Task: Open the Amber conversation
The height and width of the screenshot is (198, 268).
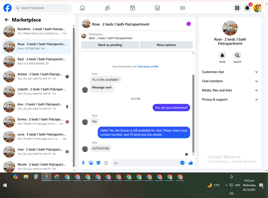Action: coord(36,77)
